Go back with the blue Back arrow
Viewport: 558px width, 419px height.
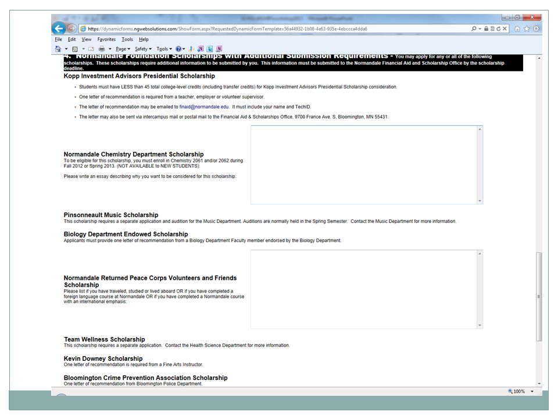(x=59, y=29)
